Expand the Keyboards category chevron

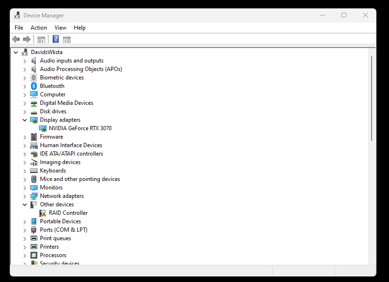(24, 171)
